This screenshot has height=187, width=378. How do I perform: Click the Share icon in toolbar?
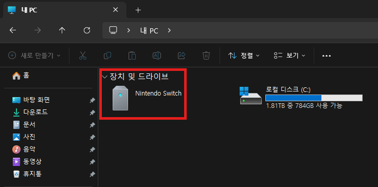182,55
